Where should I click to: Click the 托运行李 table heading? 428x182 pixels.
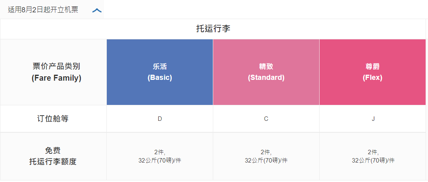tap(213, 29)
